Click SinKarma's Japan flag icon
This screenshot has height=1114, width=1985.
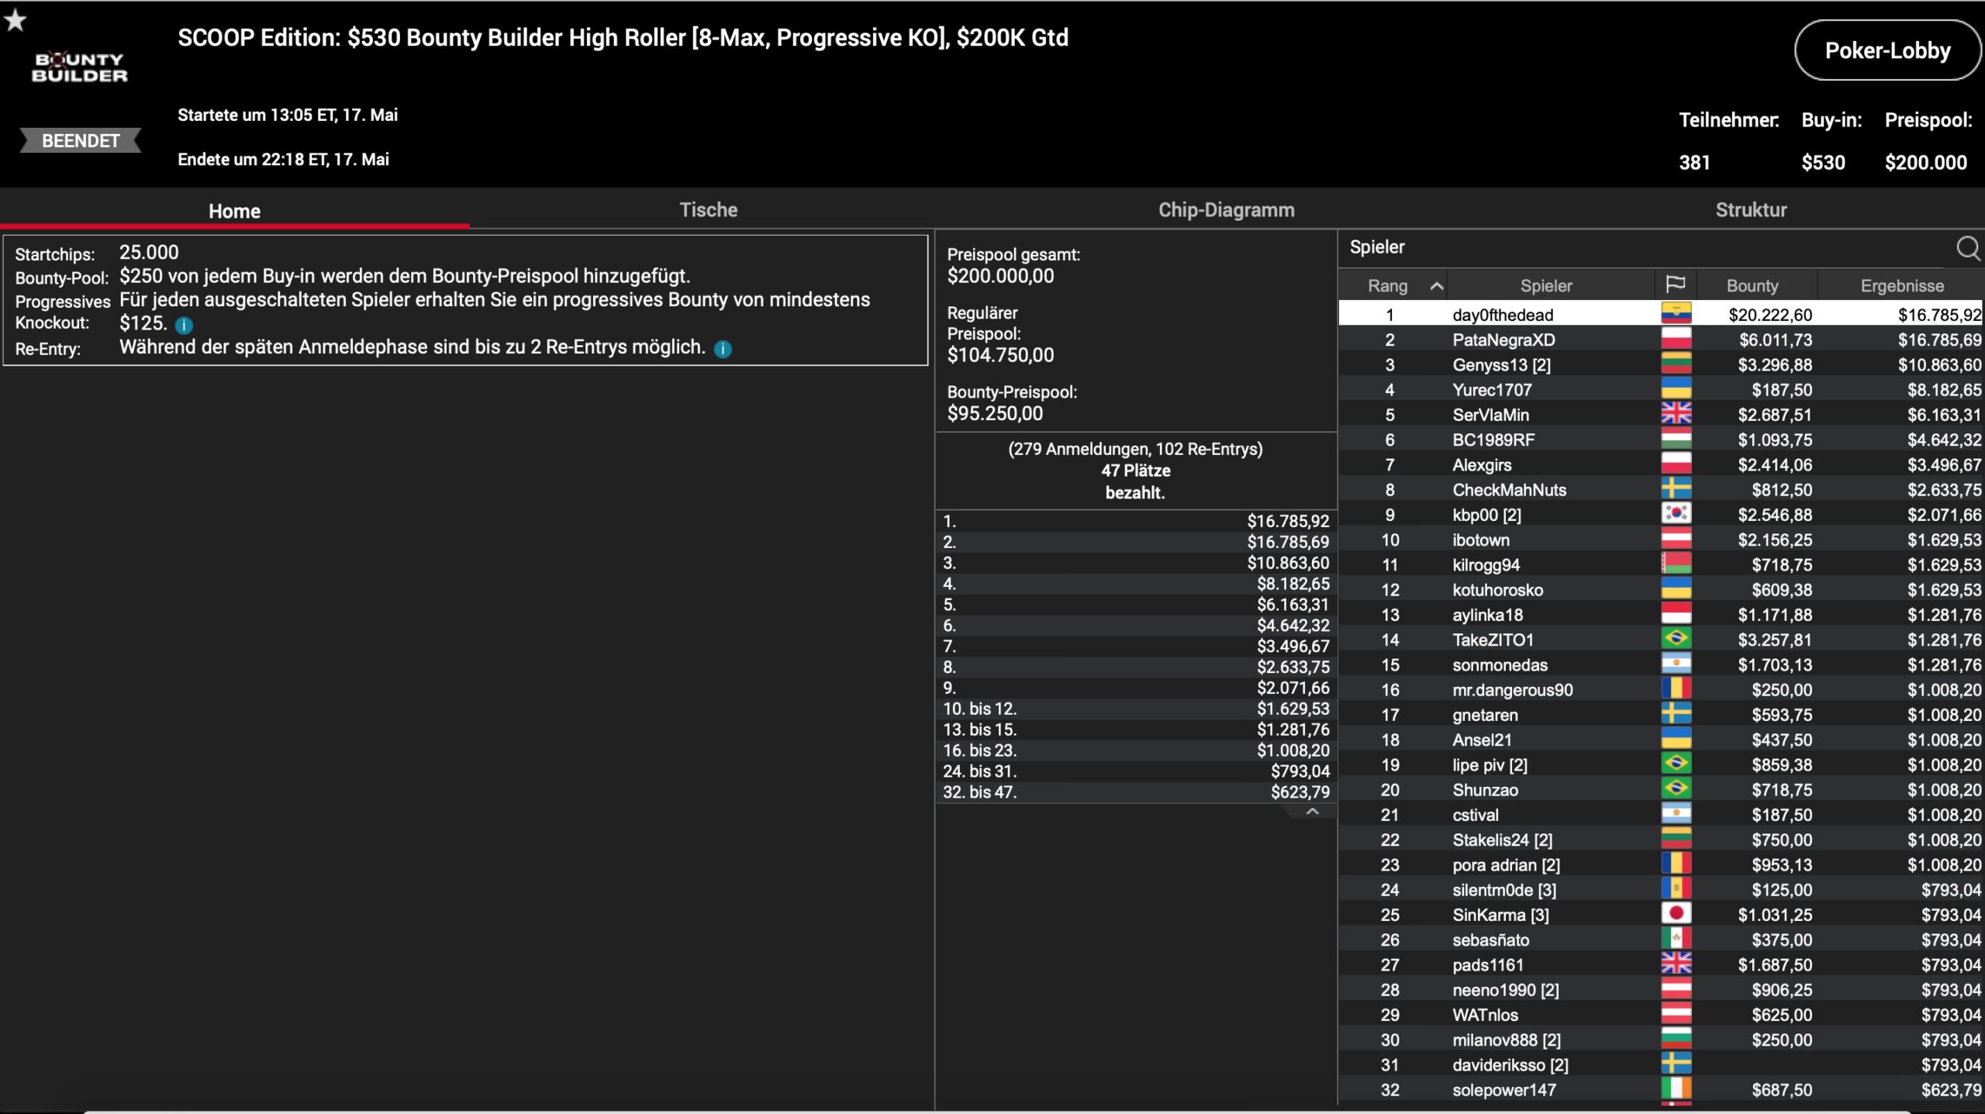[1676, 914]
